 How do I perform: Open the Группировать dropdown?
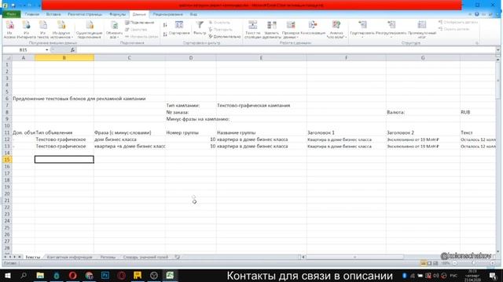[x=362, y=30]
